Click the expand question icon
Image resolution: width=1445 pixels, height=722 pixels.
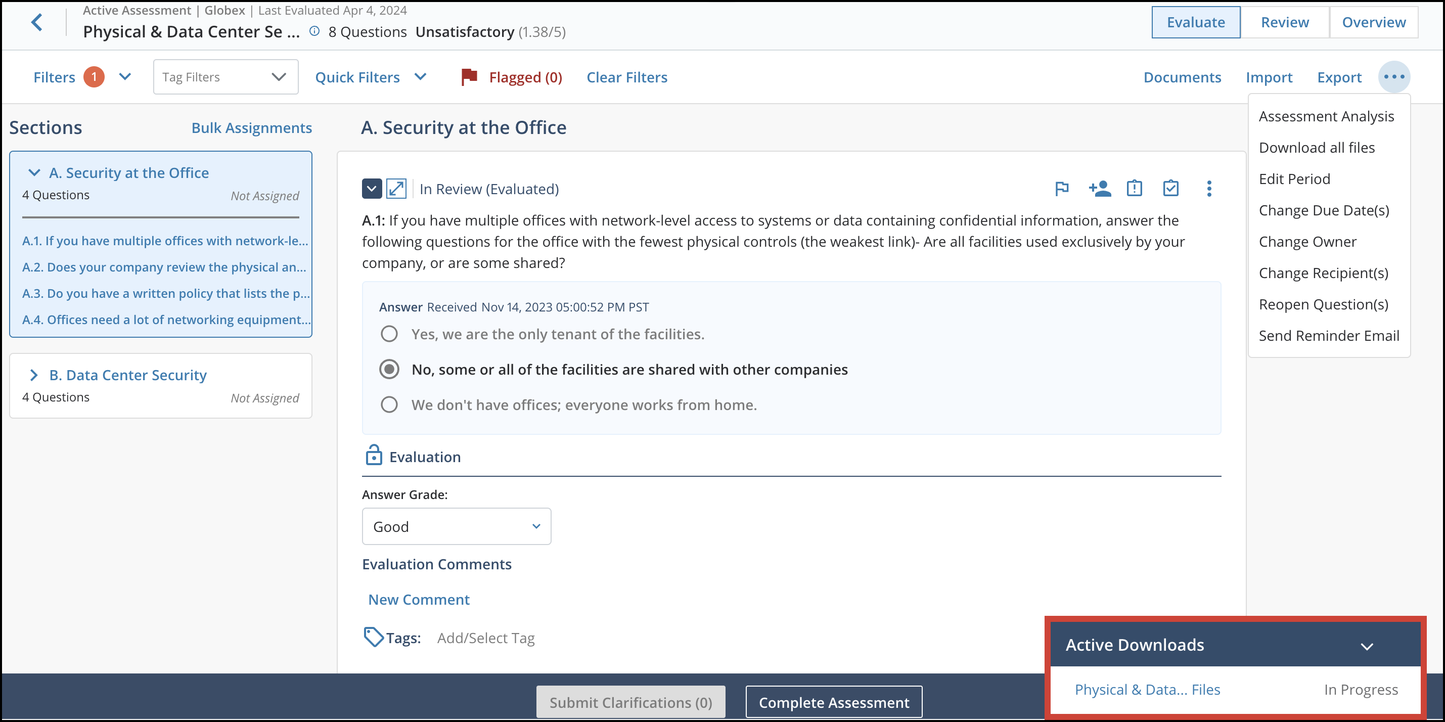click(396, 189)
